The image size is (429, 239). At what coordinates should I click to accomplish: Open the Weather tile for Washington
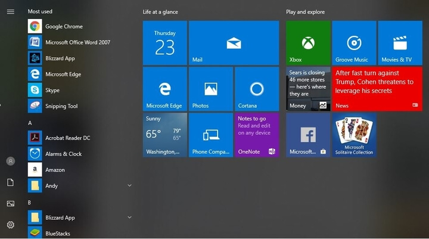[x=164, y=135]
